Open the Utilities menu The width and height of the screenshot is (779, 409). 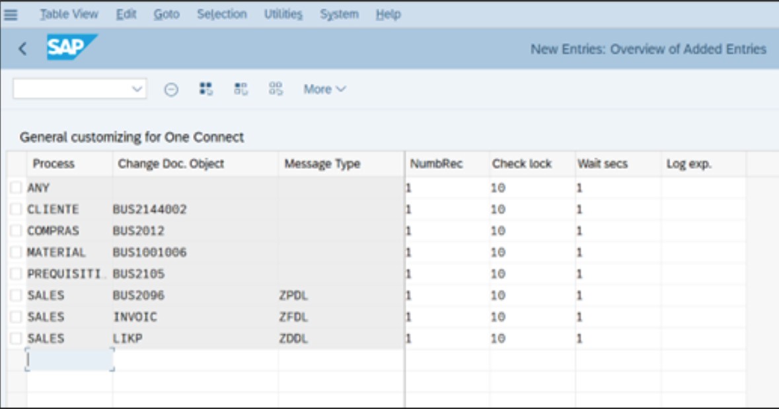pyautogui.click(x=283, y=15)
